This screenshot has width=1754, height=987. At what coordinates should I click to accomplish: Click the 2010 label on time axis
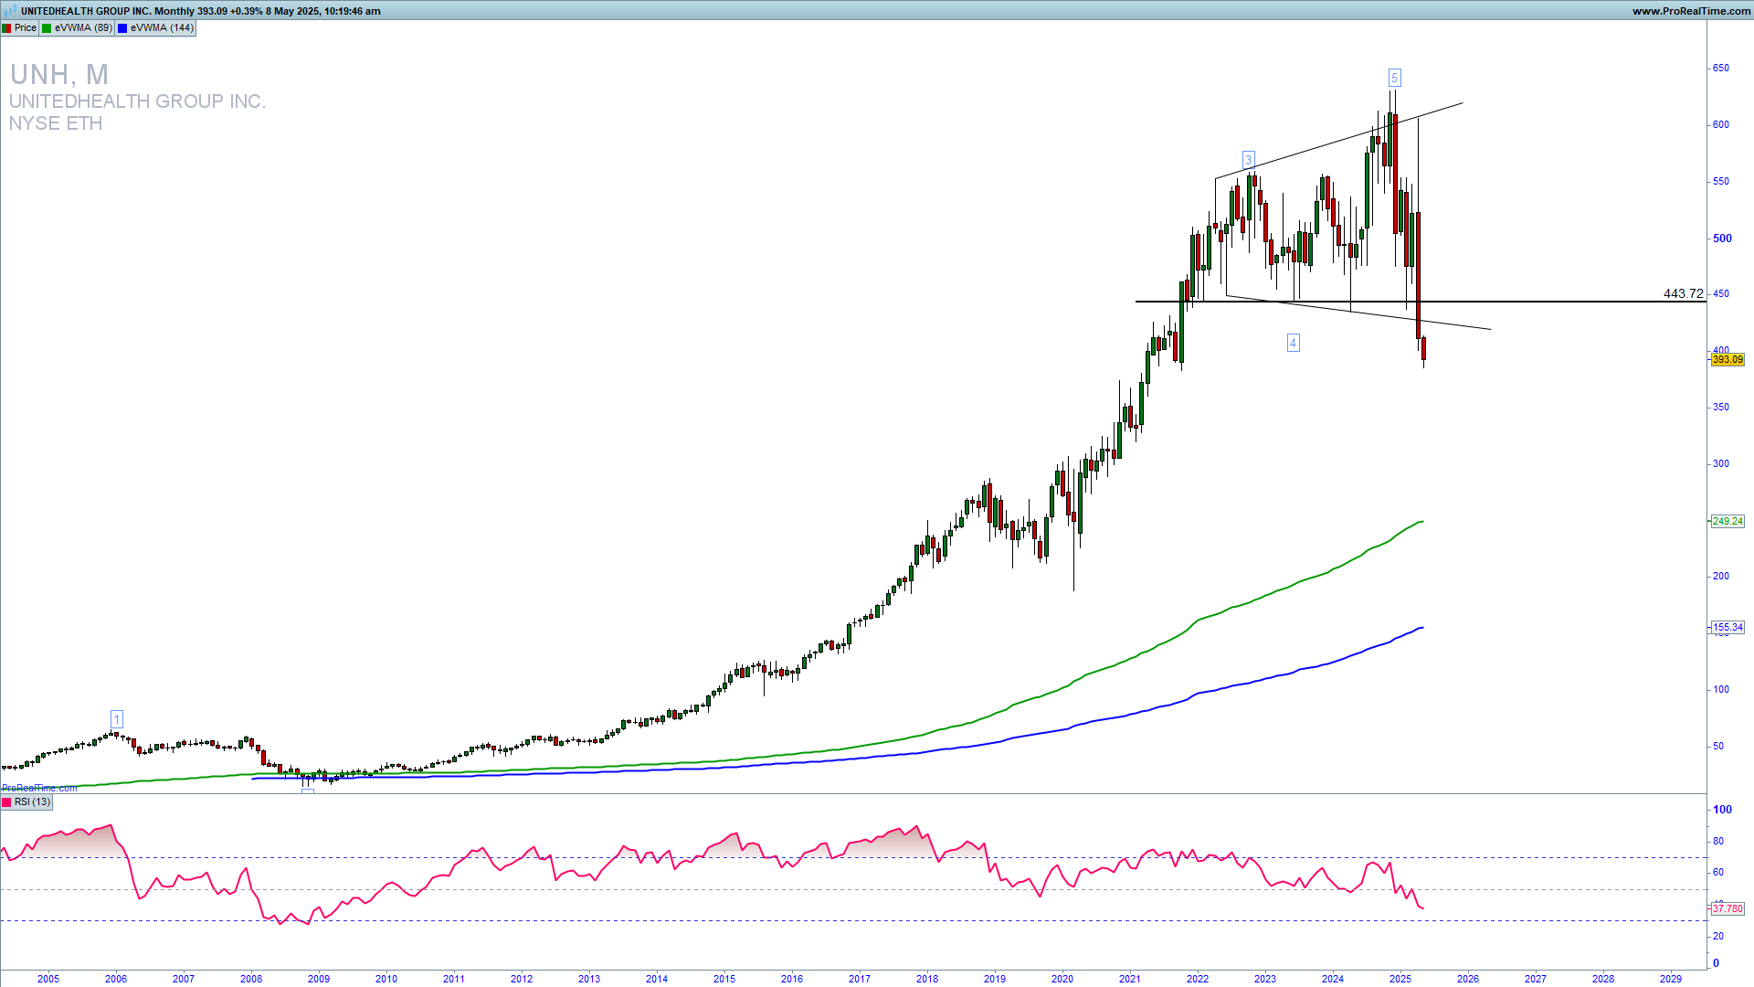386,979
